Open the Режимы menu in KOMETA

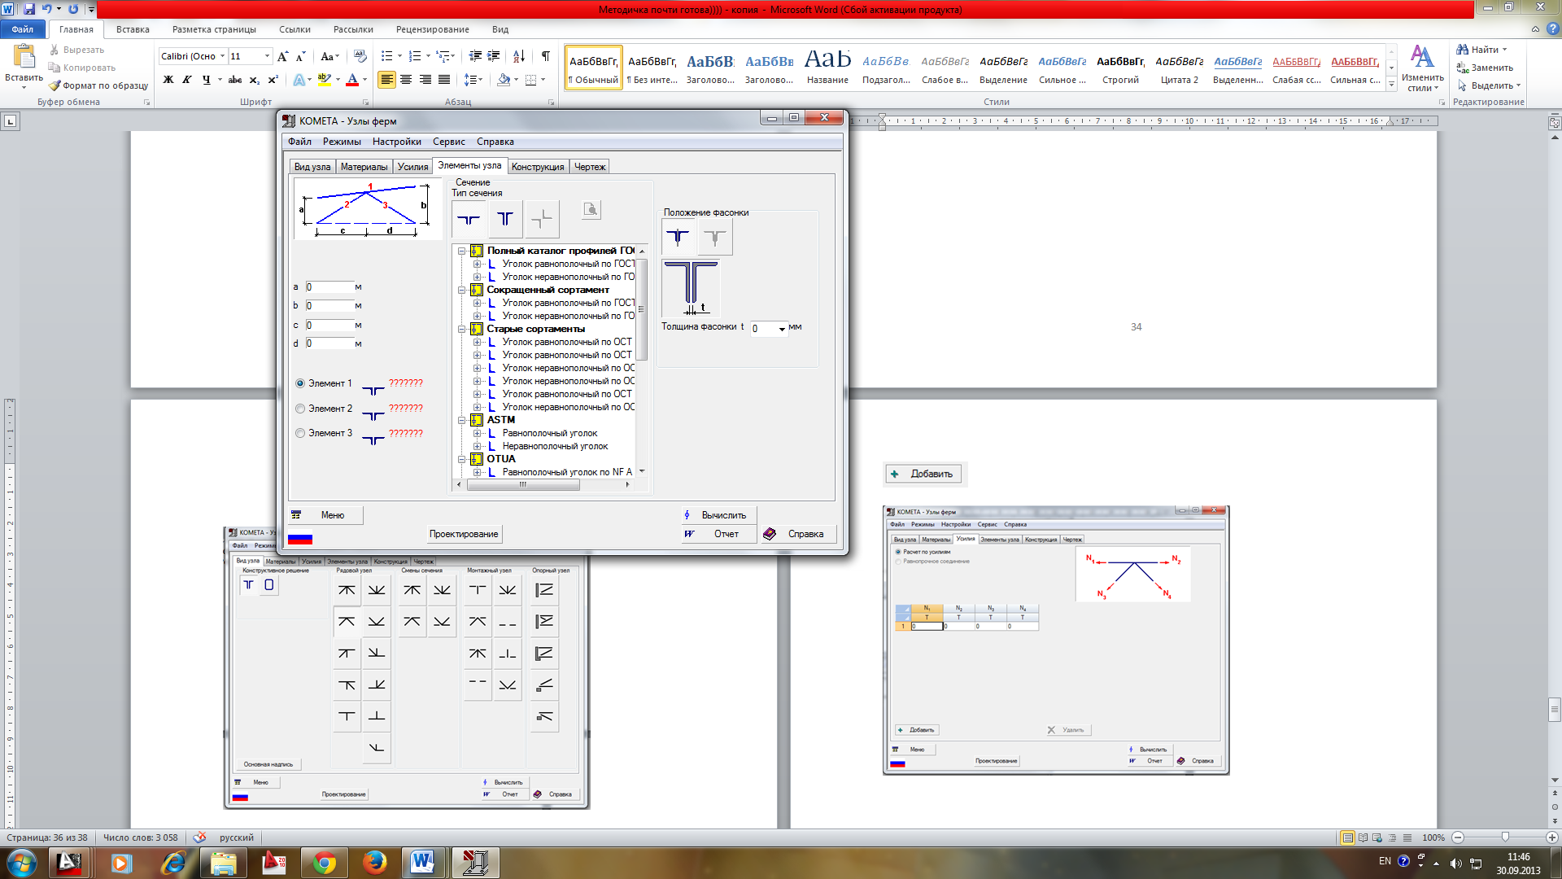(x=342, y=142)
